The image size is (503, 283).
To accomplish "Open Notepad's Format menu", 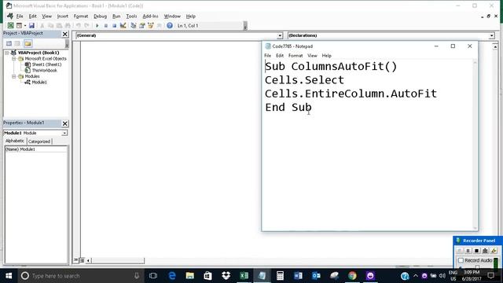I will (296, 56).
